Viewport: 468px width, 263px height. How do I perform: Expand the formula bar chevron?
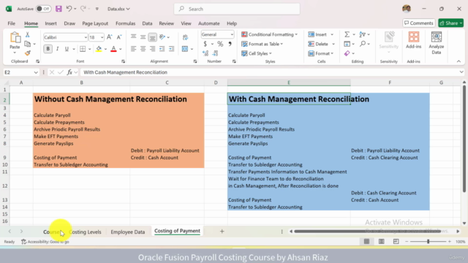point(461,72)
